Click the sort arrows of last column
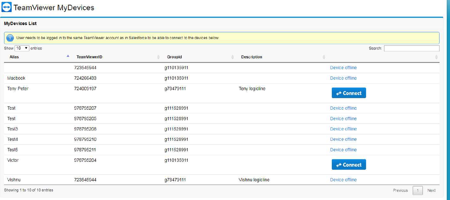The height and width of the screenshot is (200, 450). click(436, 57)
